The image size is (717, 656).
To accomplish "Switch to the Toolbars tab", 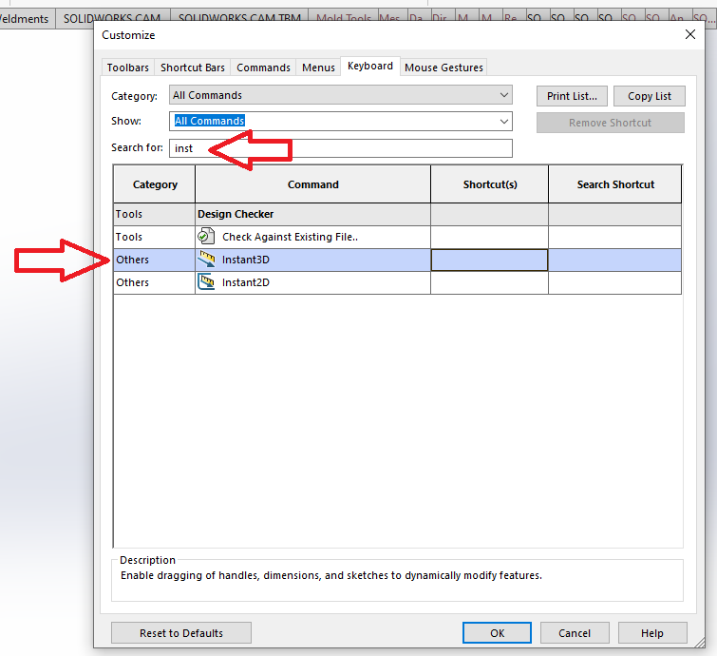I will coord(127,68).
